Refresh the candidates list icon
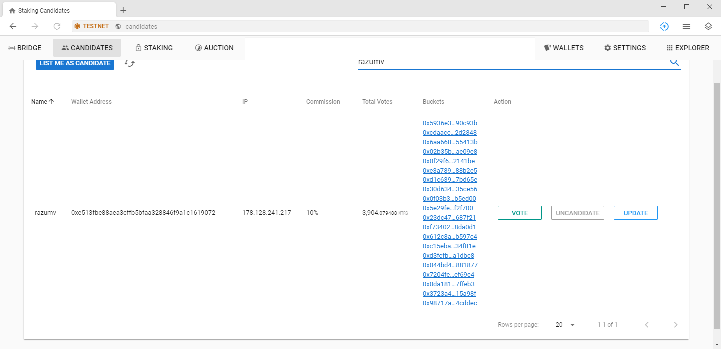Image resolution: width=721 pixels, height=349 pixels. (x=130, y=63)
